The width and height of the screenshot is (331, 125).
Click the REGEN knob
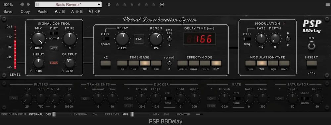[x=156, y=39]
